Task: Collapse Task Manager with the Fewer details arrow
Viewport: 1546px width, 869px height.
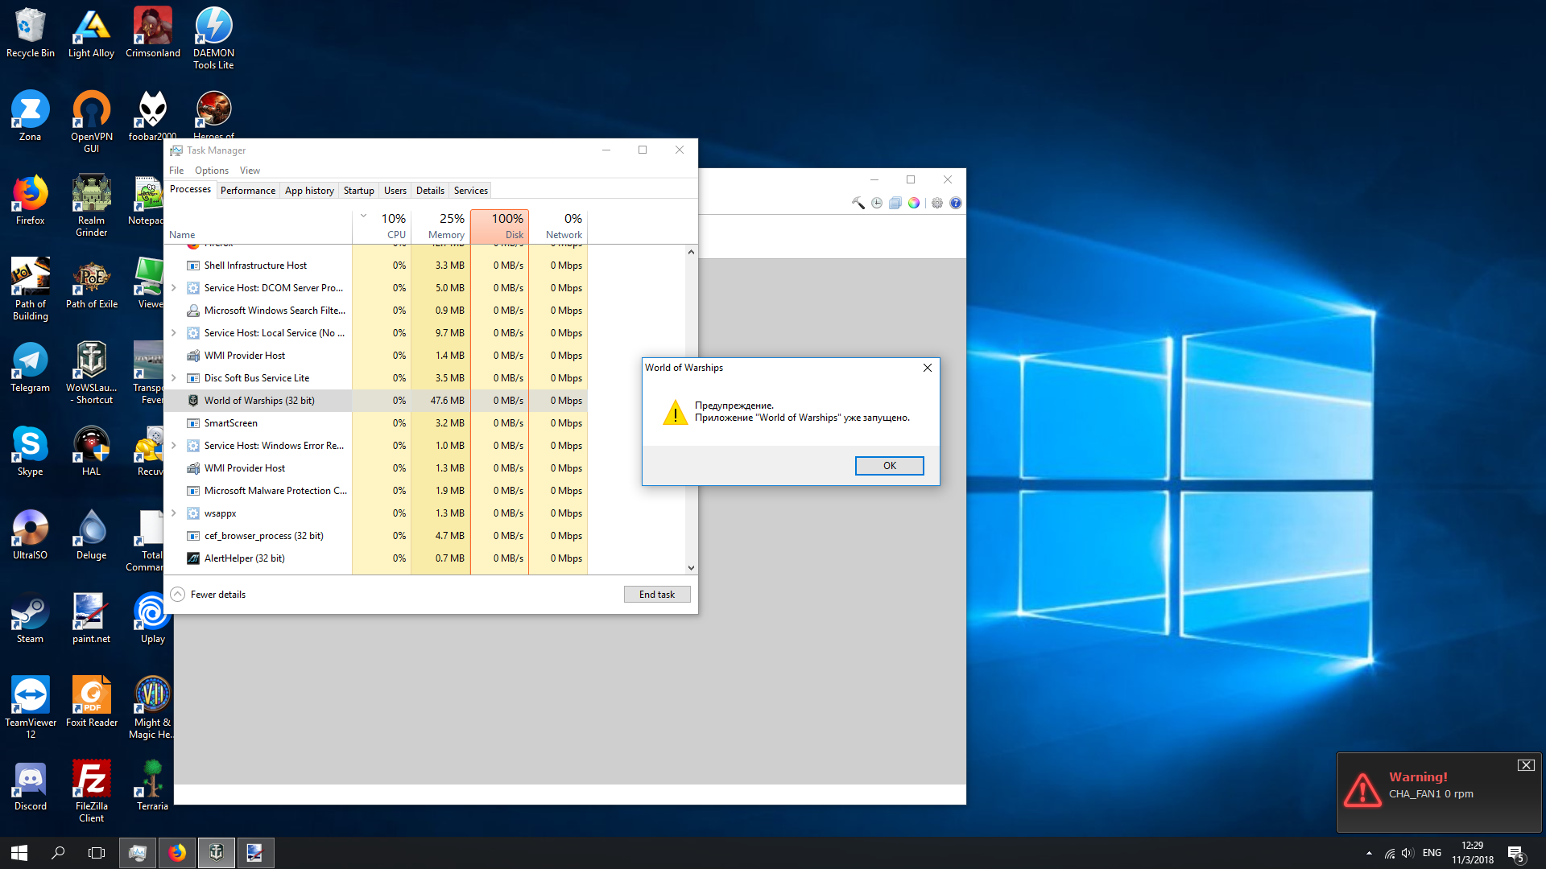Action: [178, 595]
